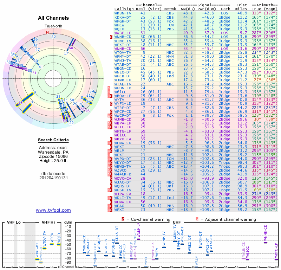Click the red C co-channel legend icon
The width and height of the screenshot is (281, 270).
point(123,219)
